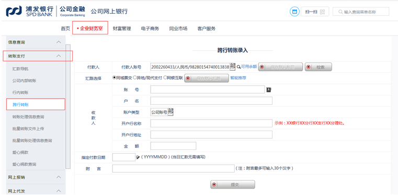Click the sidebar vertical scrollbar
398x195 pixels.
point(68,106)
